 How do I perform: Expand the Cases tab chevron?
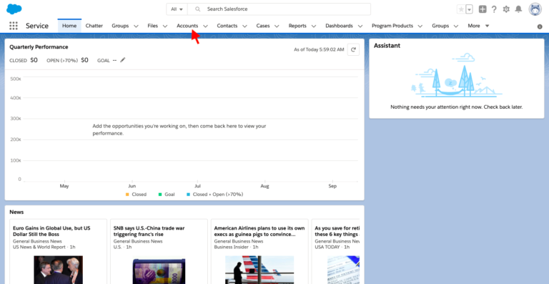point(277,26)
